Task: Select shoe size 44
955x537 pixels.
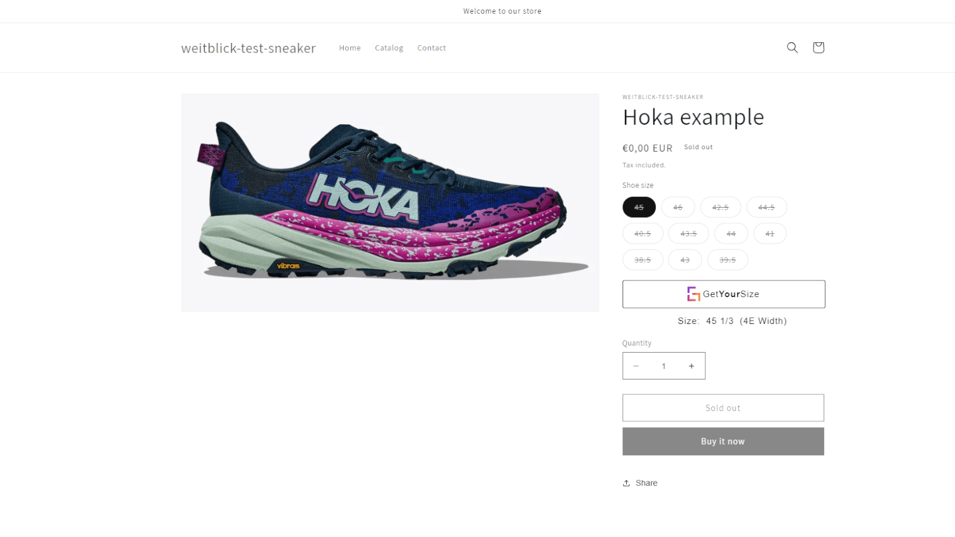Action: tap(731, 233)
